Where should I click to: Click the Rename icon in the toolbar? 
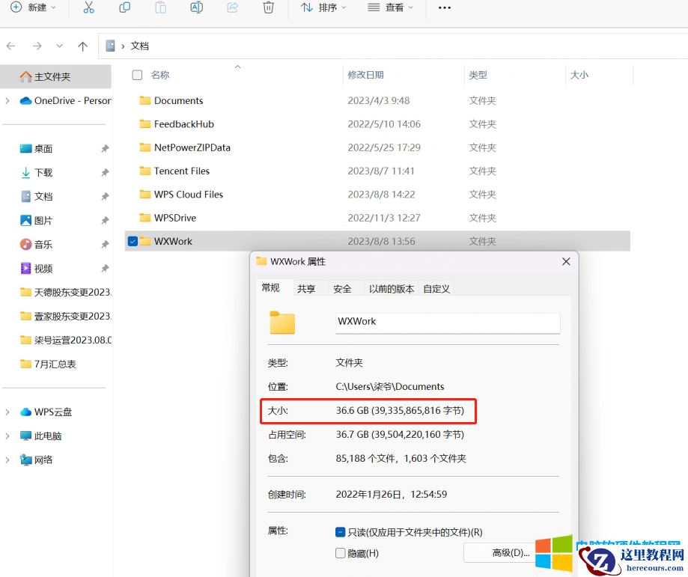pos(197,8)
